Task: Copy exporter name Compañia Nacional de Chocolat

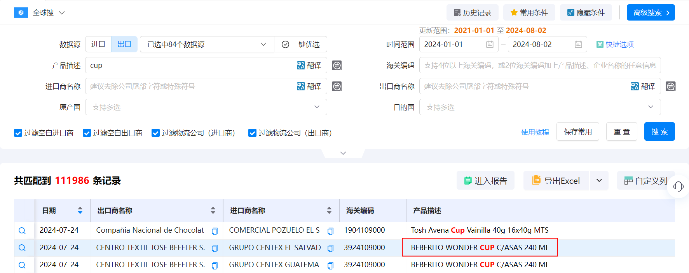Action: click(215, 231)
